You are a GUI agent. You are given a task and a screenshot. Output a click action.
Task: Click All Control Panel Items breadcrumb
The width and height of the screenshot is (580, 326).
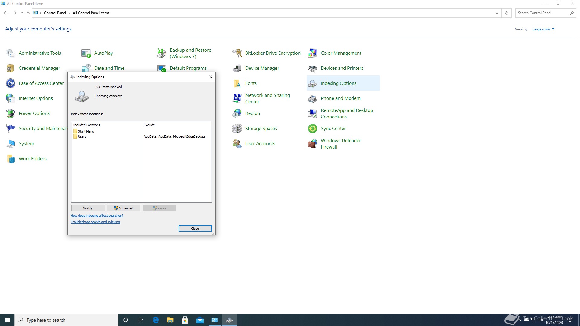[91, 13]
